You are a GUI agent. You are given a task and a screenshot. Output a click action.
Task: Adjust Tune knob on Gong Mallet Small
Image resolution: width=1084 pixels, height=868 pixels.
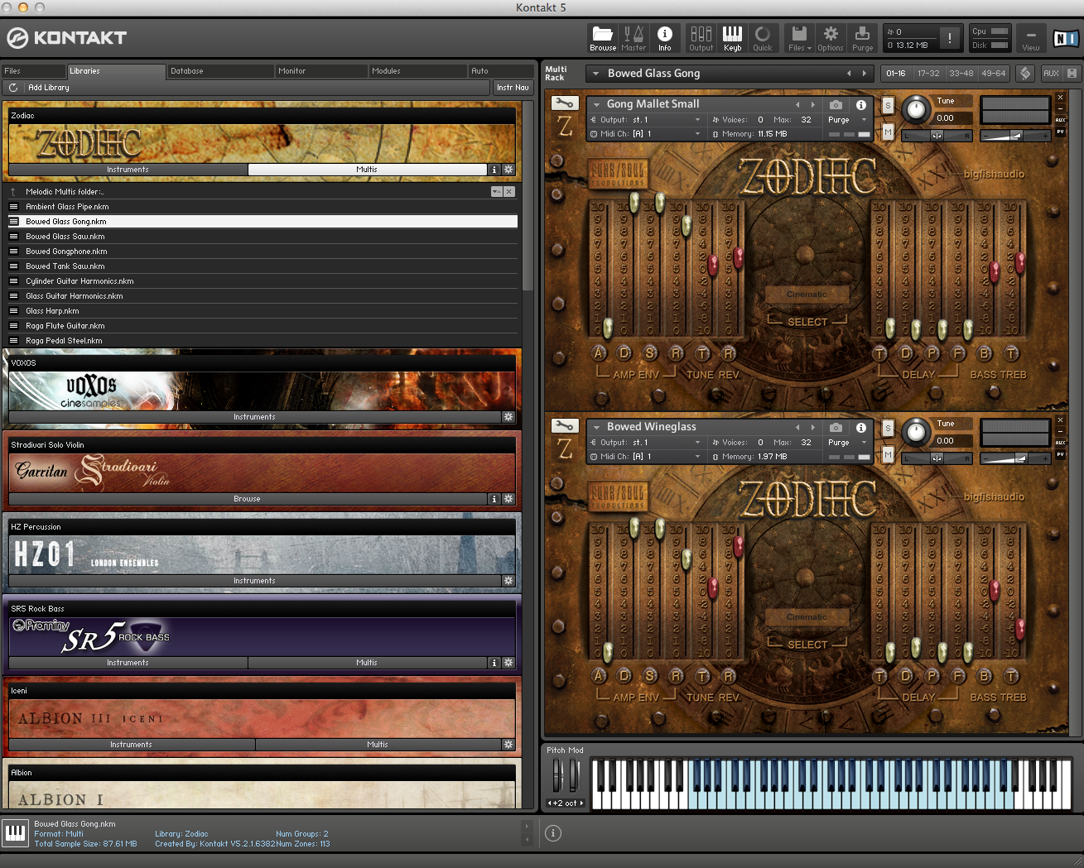(915, 108)
